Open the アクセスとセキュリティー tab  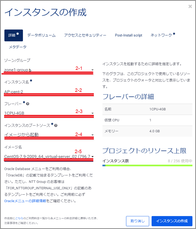click(x=85, y=35)
